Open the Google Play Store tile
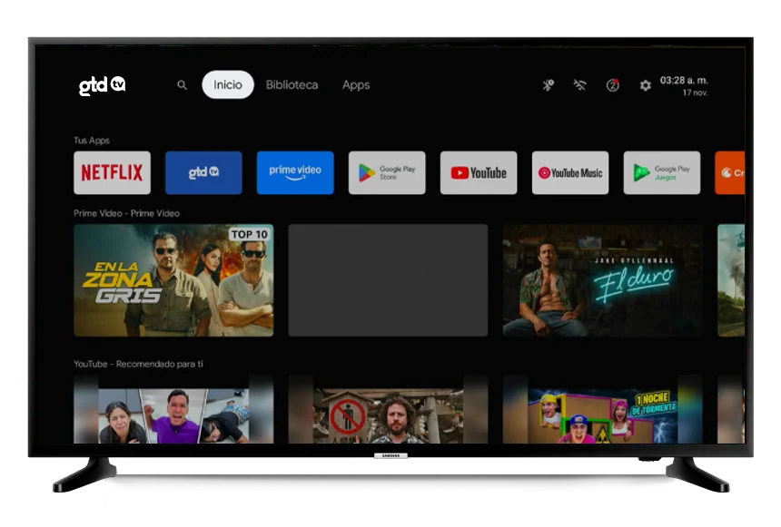 click(x=387, y=172)
